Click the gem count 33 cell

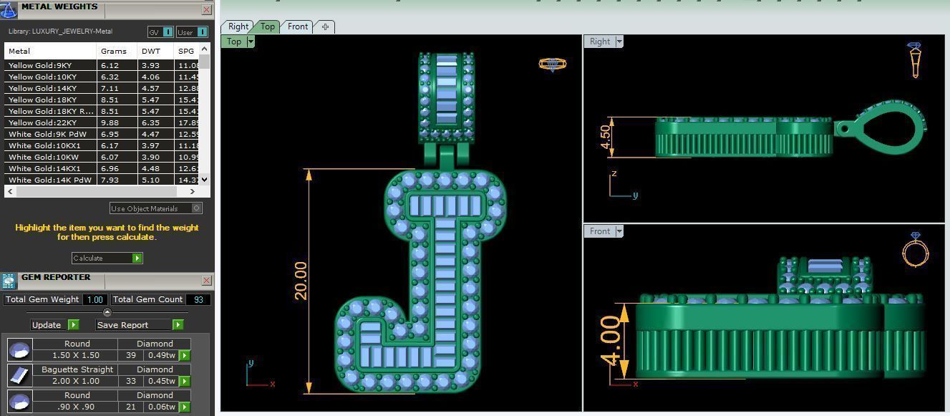tap(131, 381)
